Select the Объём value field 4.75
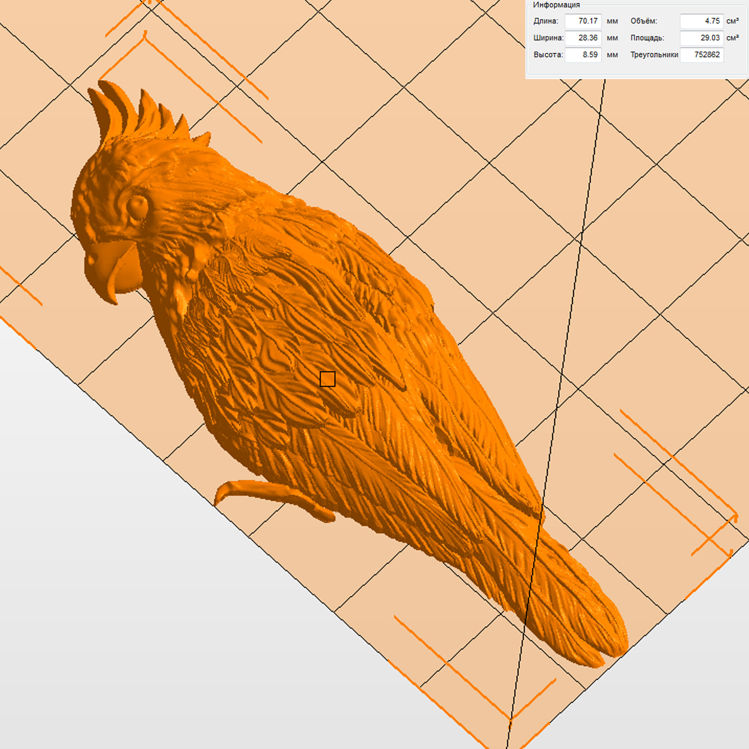Screen dimensions: 749x749 pos(701,21)
